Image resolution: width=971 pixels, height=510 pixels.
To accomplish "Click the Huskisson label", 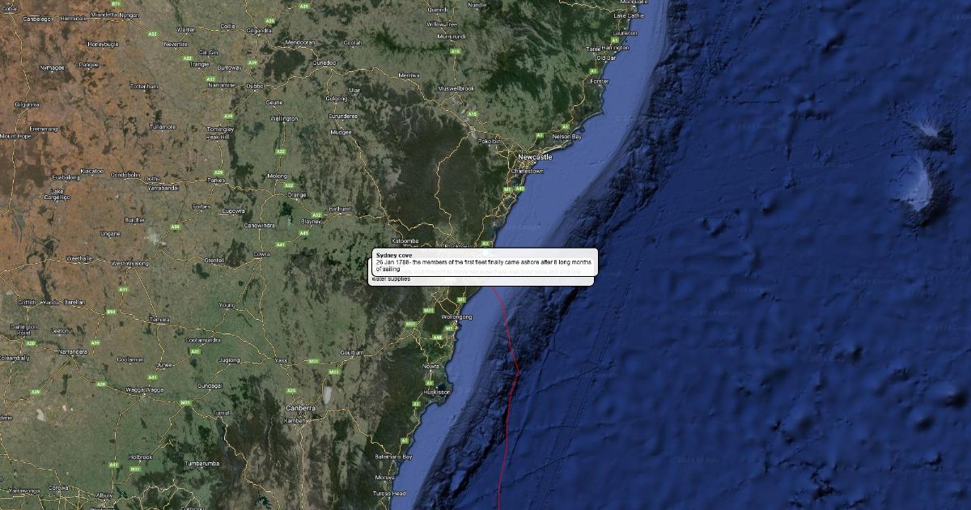I will 437,391.
